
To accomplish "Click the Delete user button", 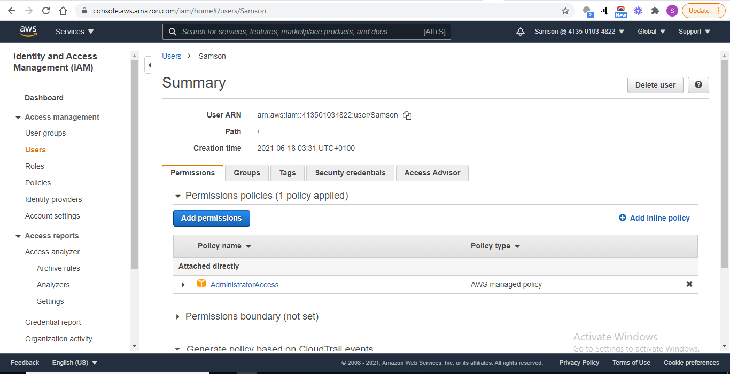I will [655, 85].
